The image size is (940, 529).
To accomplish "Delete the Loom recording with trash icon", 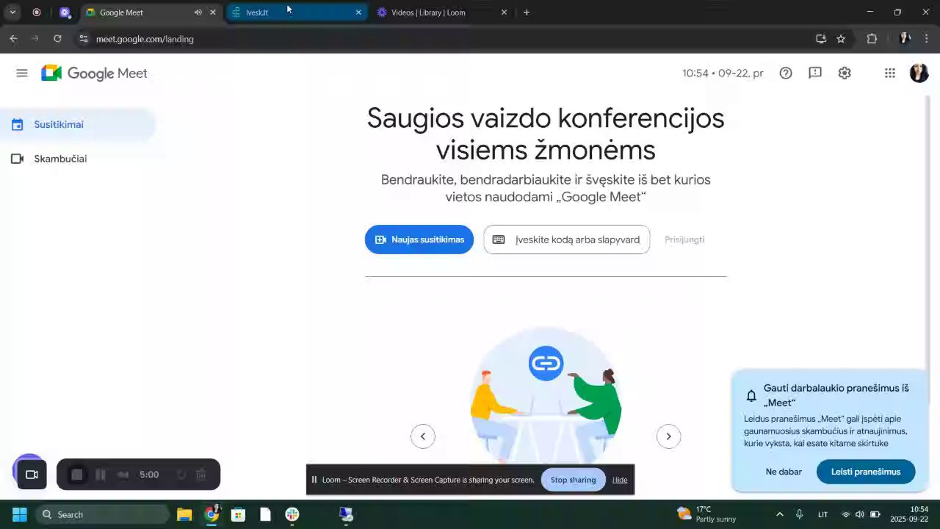I will click(x=201, y=475).
